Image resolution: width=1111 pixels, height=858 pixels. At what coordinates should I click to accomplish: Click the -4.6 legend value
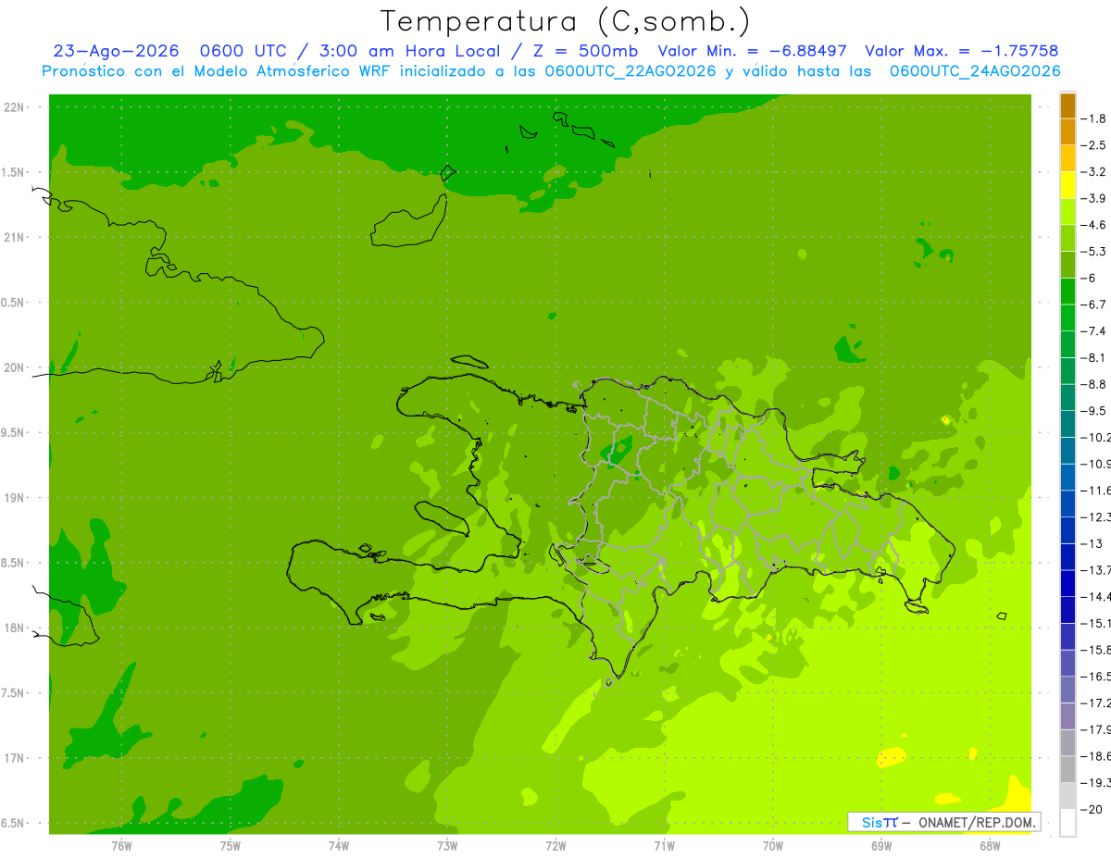pos(1093,225)
